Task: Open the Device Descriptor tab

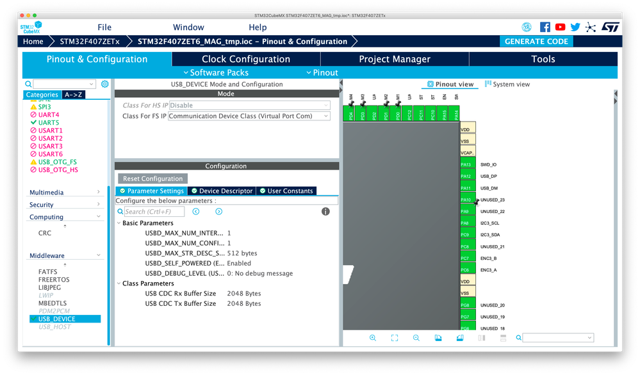Action: click(222, 191)
